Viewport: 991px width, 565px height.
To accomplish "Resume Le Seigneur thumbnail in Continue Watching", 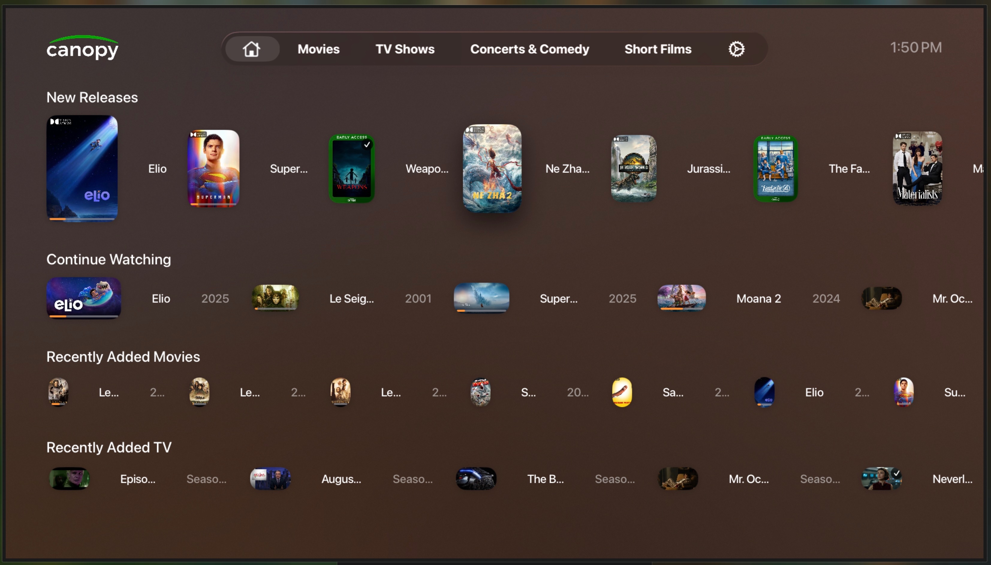I will click(275, 297).
